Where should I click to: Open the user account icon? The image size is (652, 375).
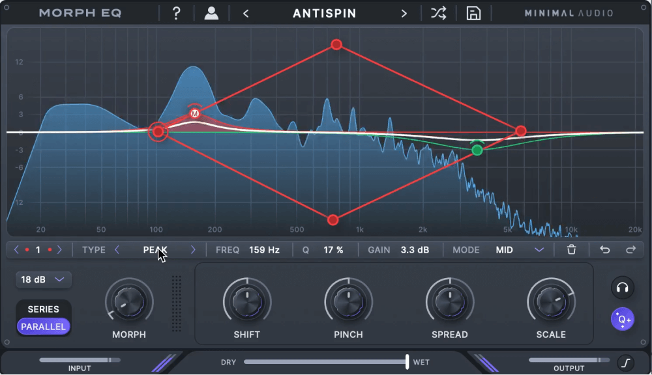pyautogui.click(x=211, y=13)
